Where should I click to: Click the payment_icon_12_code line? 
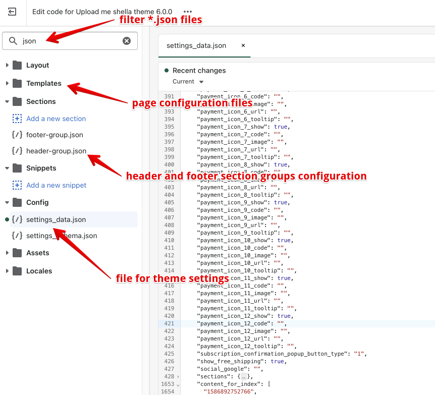tap(242, 323)
